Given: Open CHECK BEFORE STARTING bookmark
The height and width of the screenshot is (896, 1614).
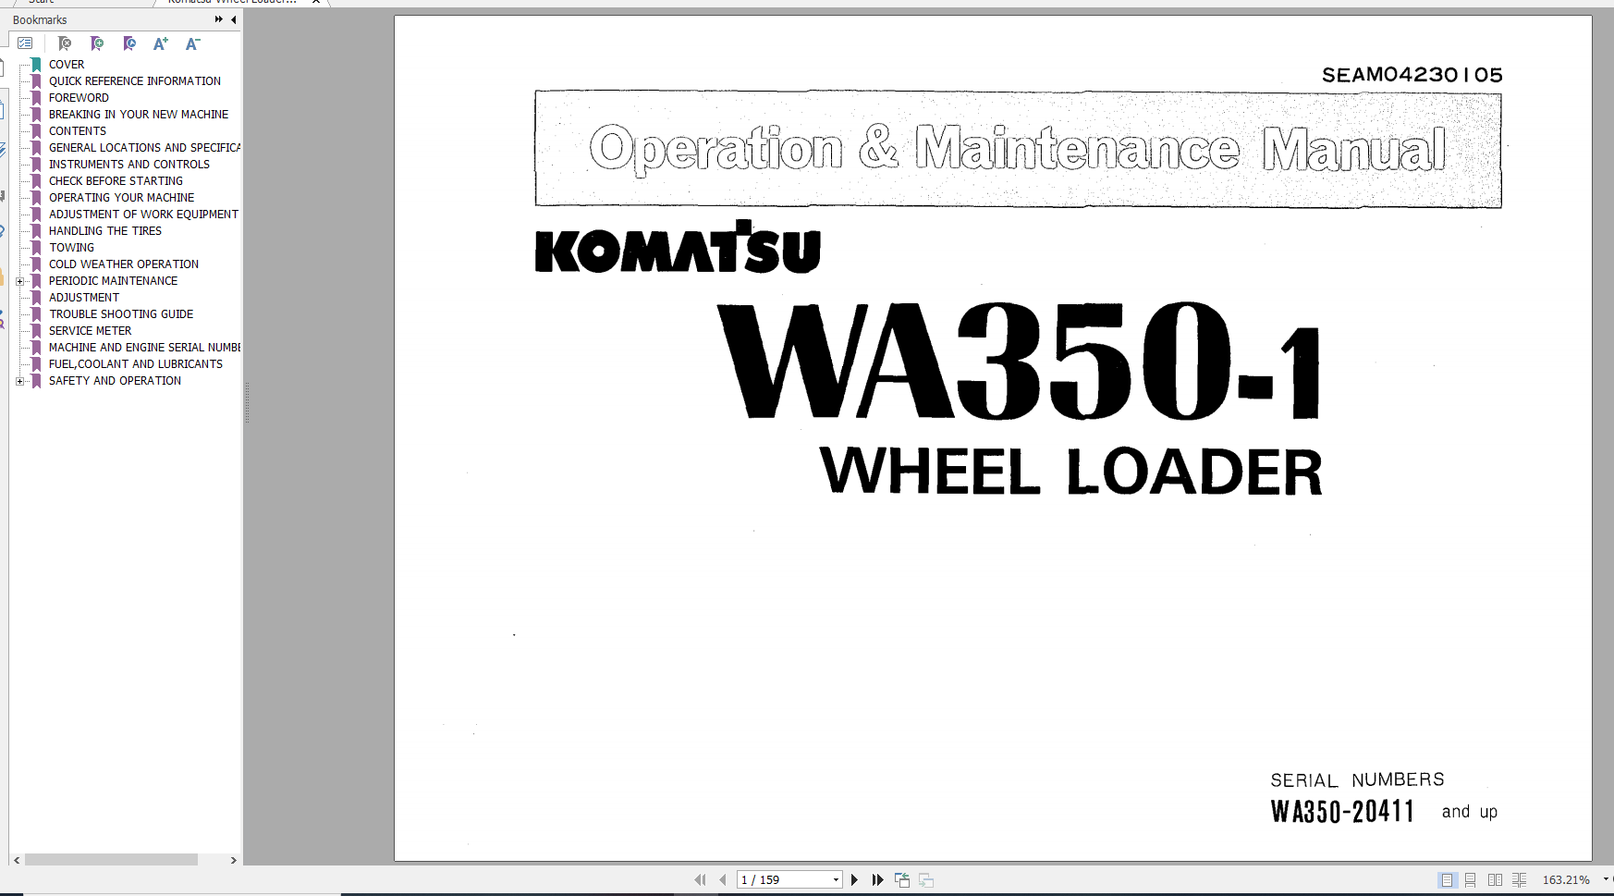Looking at the screenshot, I should pos(116,181).
